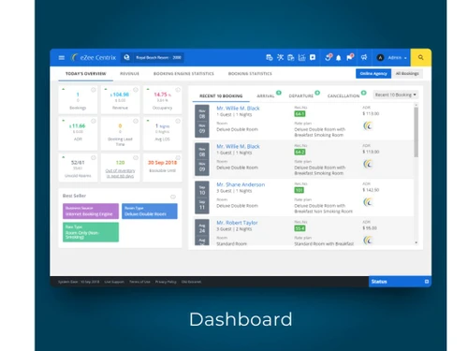
Task: Open the crossed-tools icon in header
Action: tap(280, 57)
